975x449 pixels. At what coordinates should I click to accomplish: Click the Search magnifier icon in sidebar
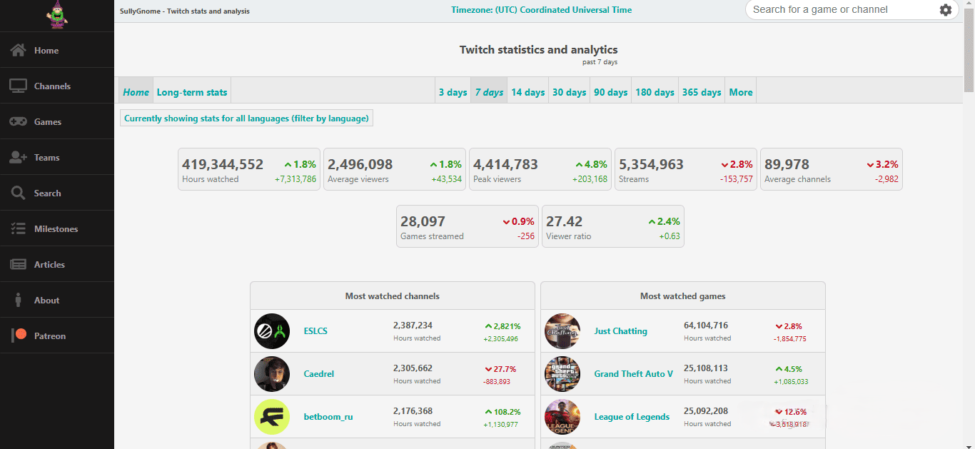click(19, 193)
